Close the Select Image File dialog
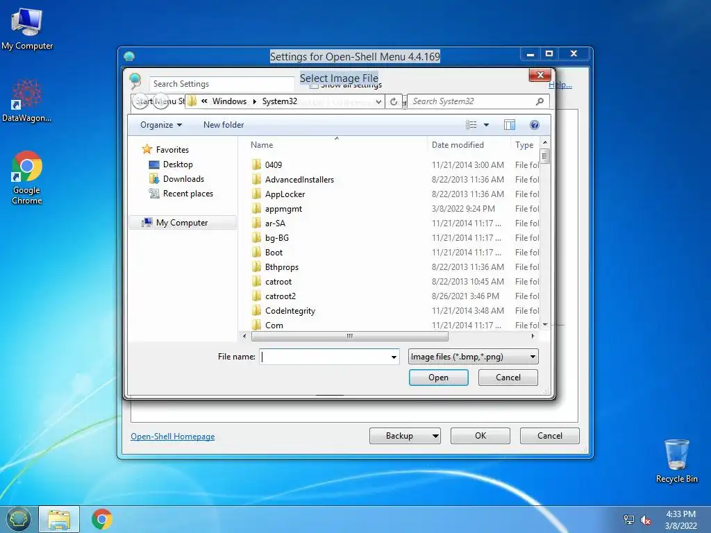Viewport: 711px width, 533px height. click(x=540, y=75)
